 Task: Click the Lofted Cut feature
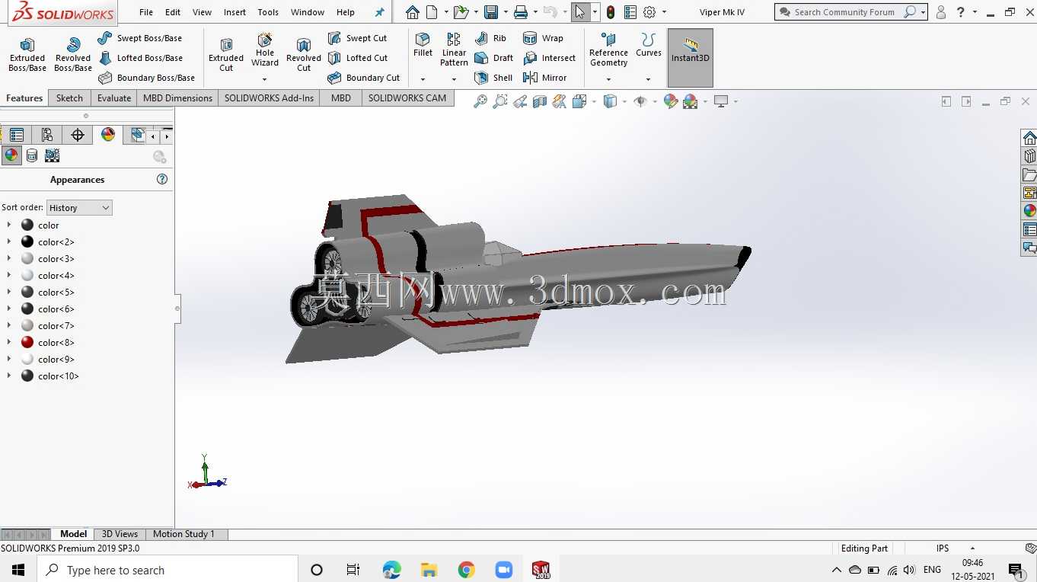pyautogui.click(x=358, y=58)
